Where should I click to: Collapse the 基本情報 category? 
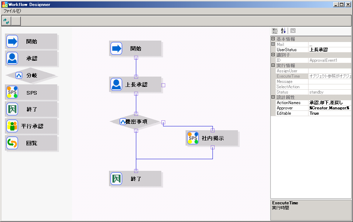coord(273,39)
